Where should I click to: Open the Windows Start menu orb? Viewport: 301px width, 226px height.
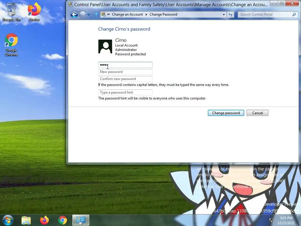coord(8,220)
